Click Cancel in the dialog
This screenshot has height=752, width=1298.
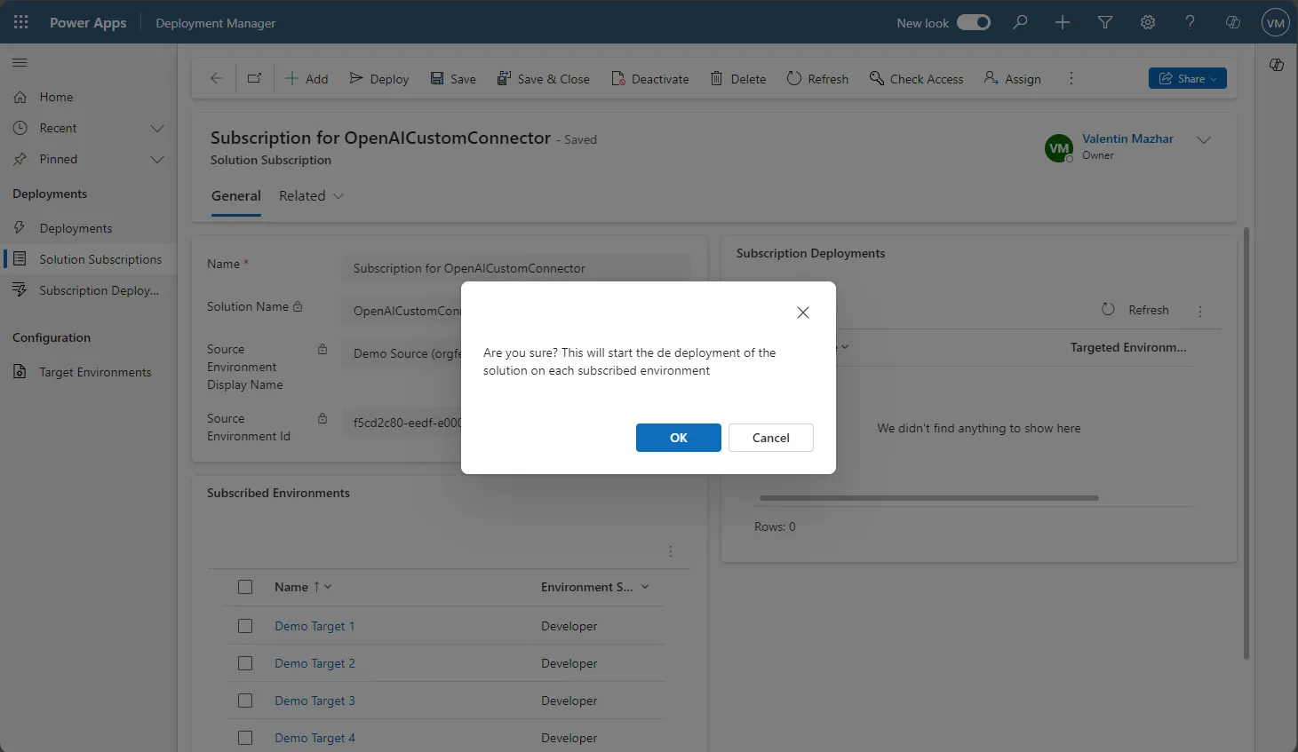771,438
